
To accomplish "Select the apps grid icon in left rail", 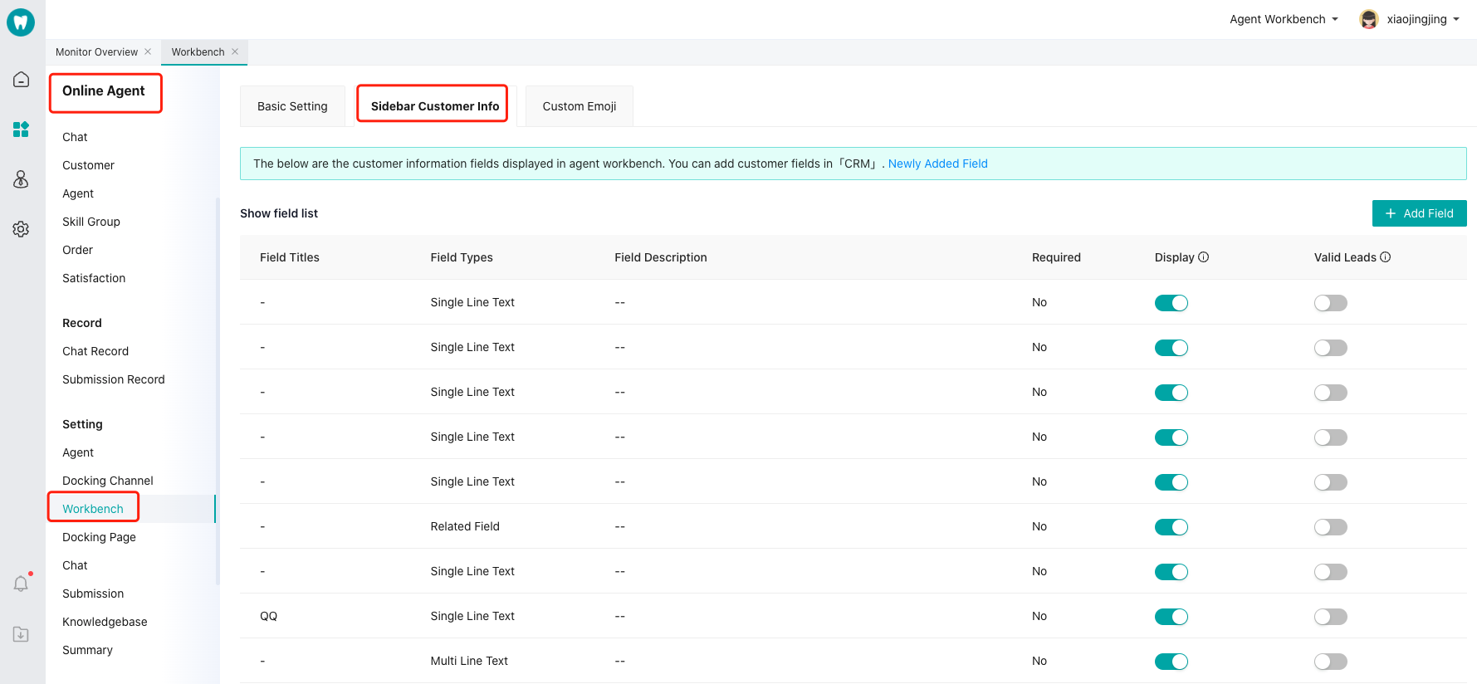I will point(21,129).
